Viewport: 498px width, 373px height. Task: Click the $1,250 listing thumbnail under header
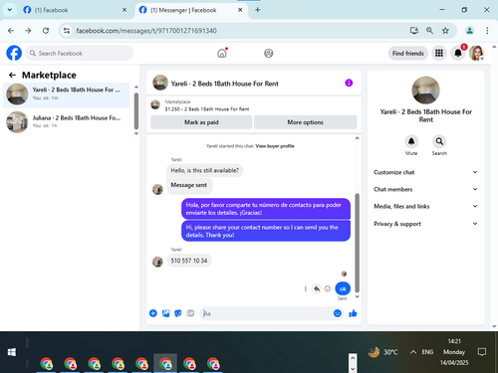(x=155, y=105)
